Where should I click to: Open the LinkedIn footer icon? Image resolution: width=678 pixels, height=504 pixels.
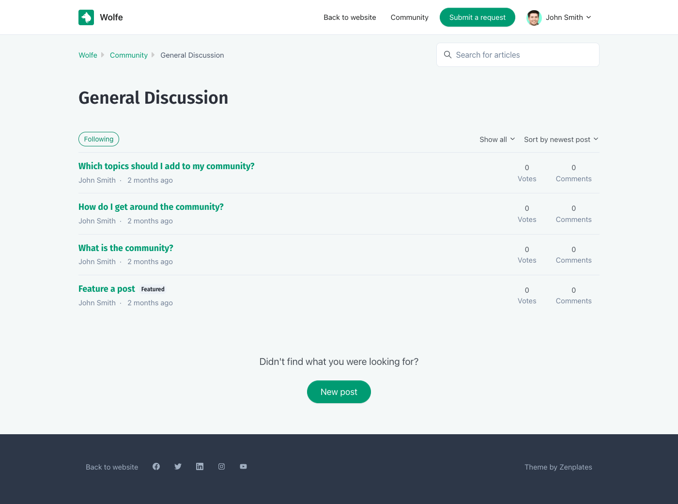pos(200,467)
